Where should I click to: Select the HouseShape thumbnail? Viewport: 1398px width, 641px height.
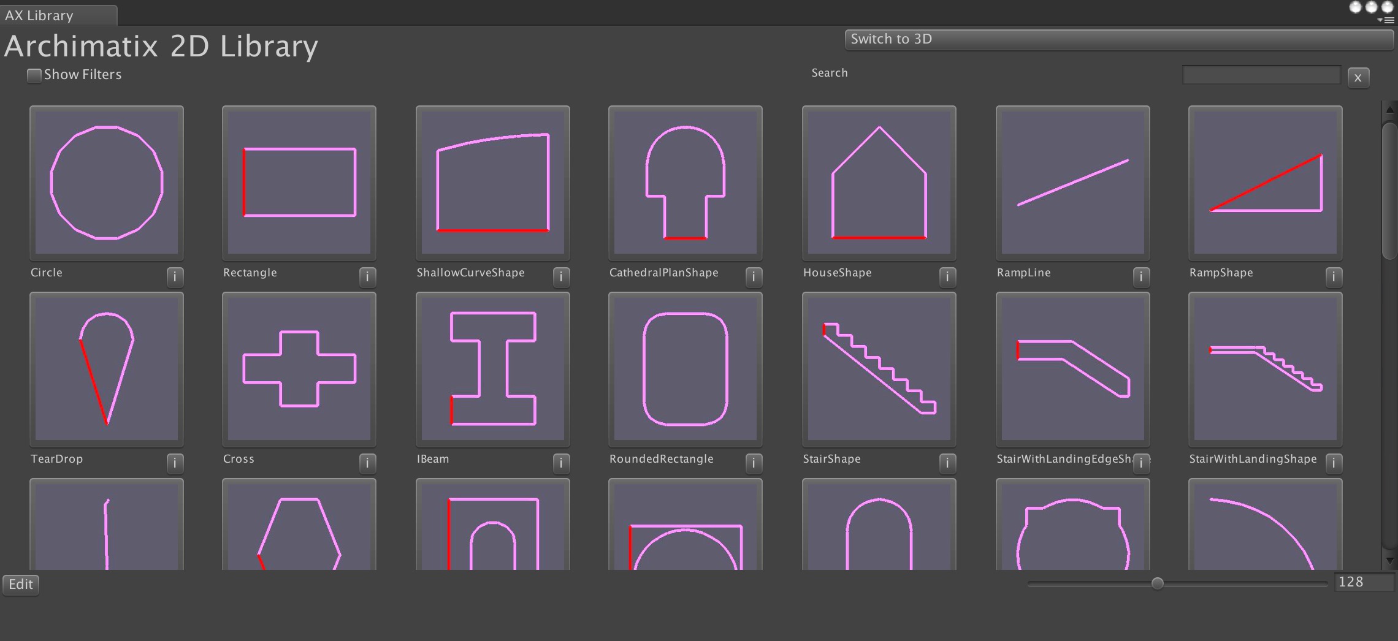879,183
